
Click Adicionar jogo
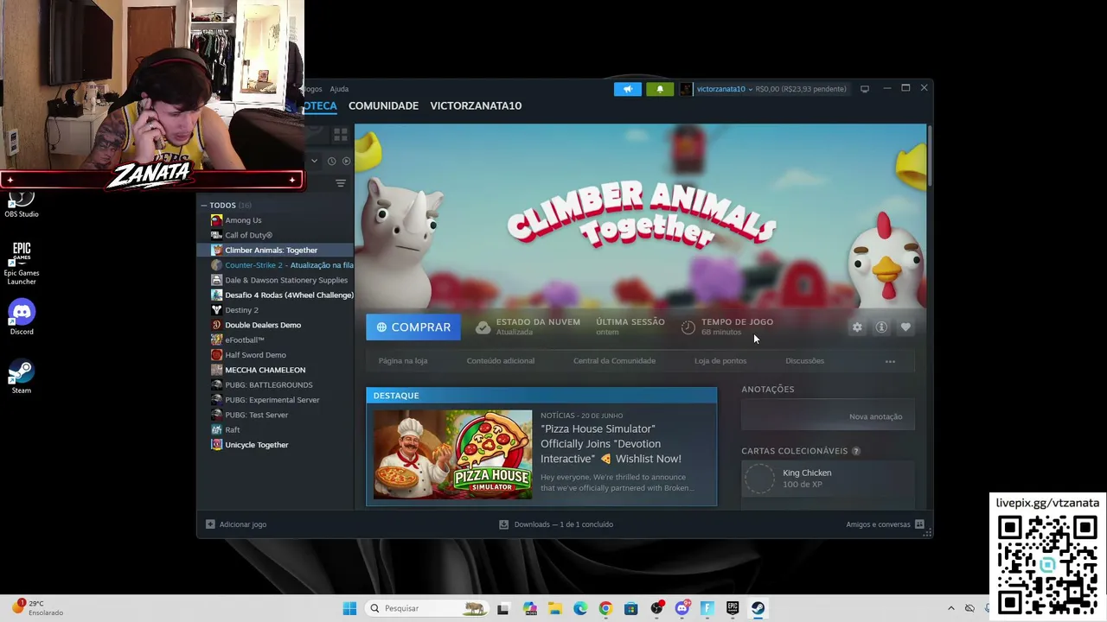(x=236, y=524)
